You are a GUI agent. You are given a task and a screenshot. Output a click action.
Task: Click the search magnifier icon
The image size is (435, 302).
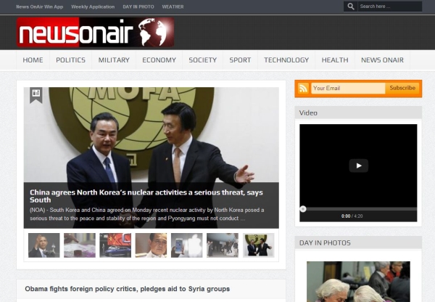coord(351,7)
